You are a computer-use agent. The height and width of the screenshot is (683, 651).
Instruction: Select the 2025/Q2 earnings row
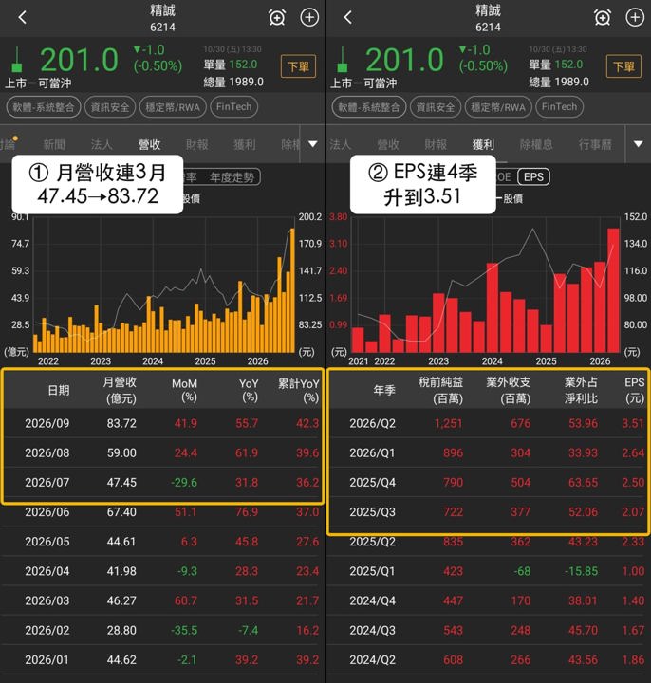(488, 542)
